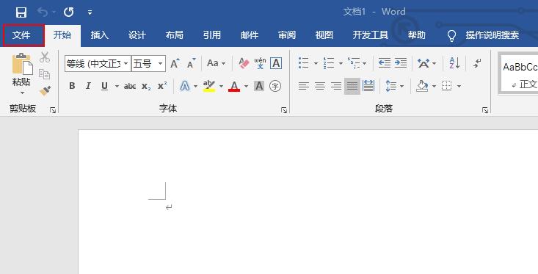
Task: Toggle Superscript formatting
Action: [x=162, y=86]
